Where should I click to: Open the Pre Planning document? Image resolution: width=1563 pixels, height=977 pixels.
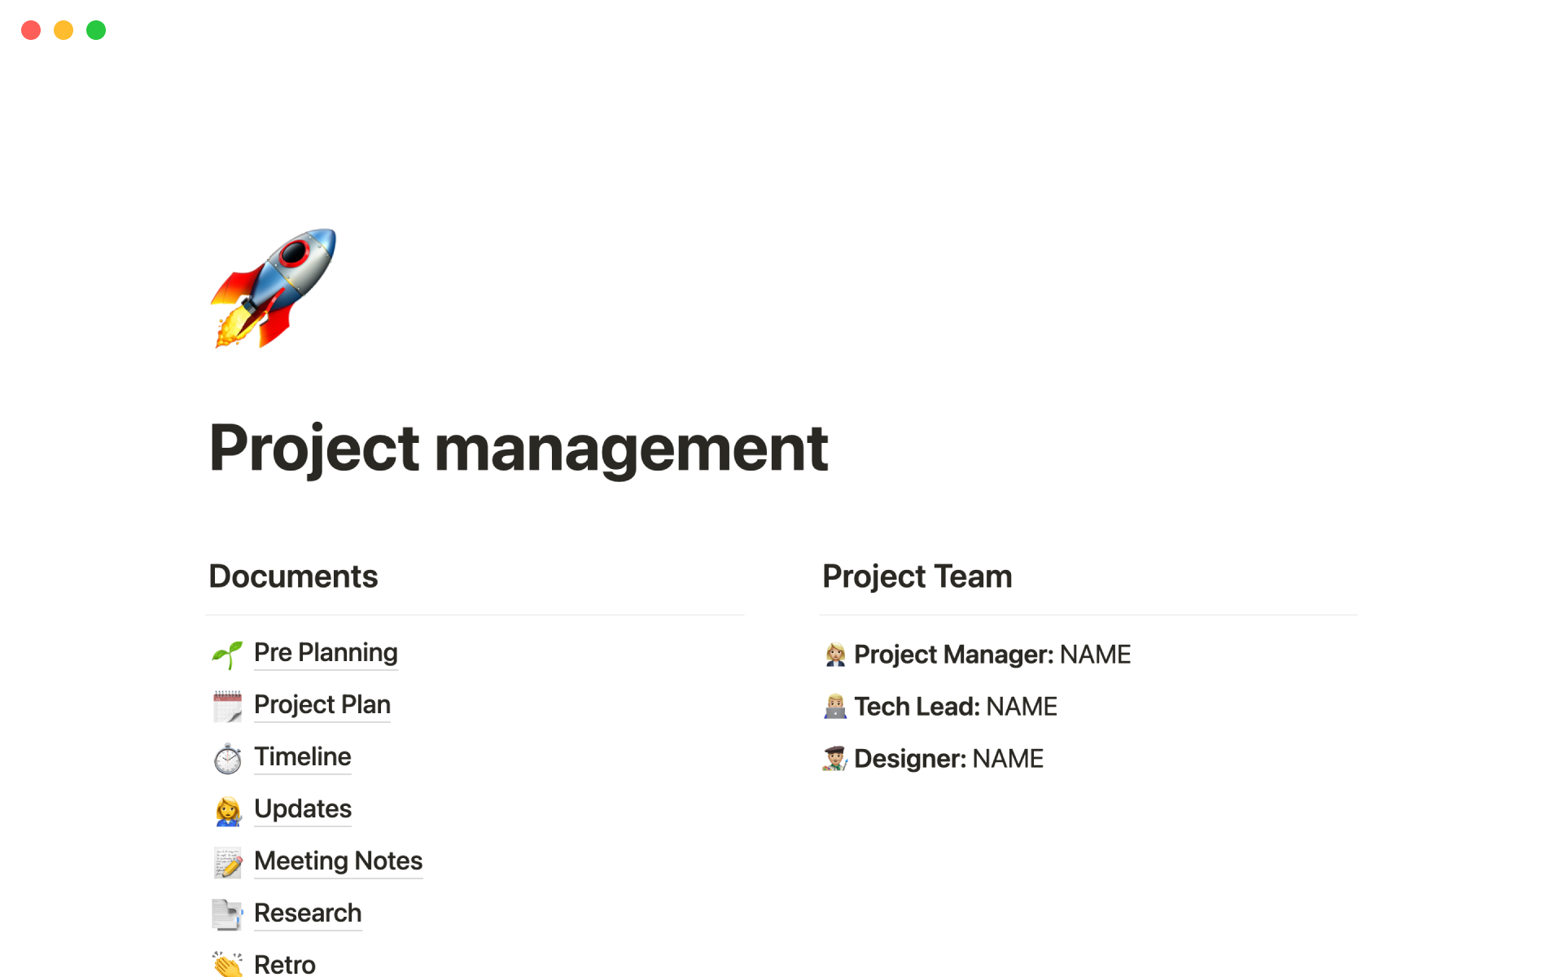[325, 651]
